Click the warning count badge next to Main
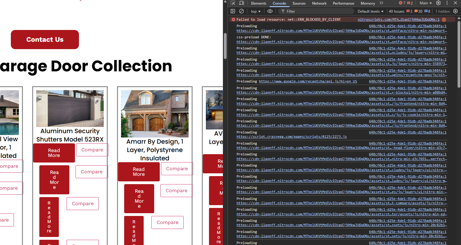The image size is (461, 245). click(410, 3)
